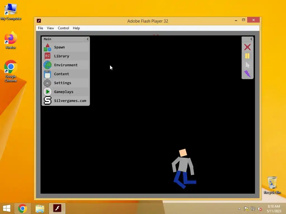Open the Settings gear icon
The height and width of the screenshot is (214, 286).
[x=47, y=83]
